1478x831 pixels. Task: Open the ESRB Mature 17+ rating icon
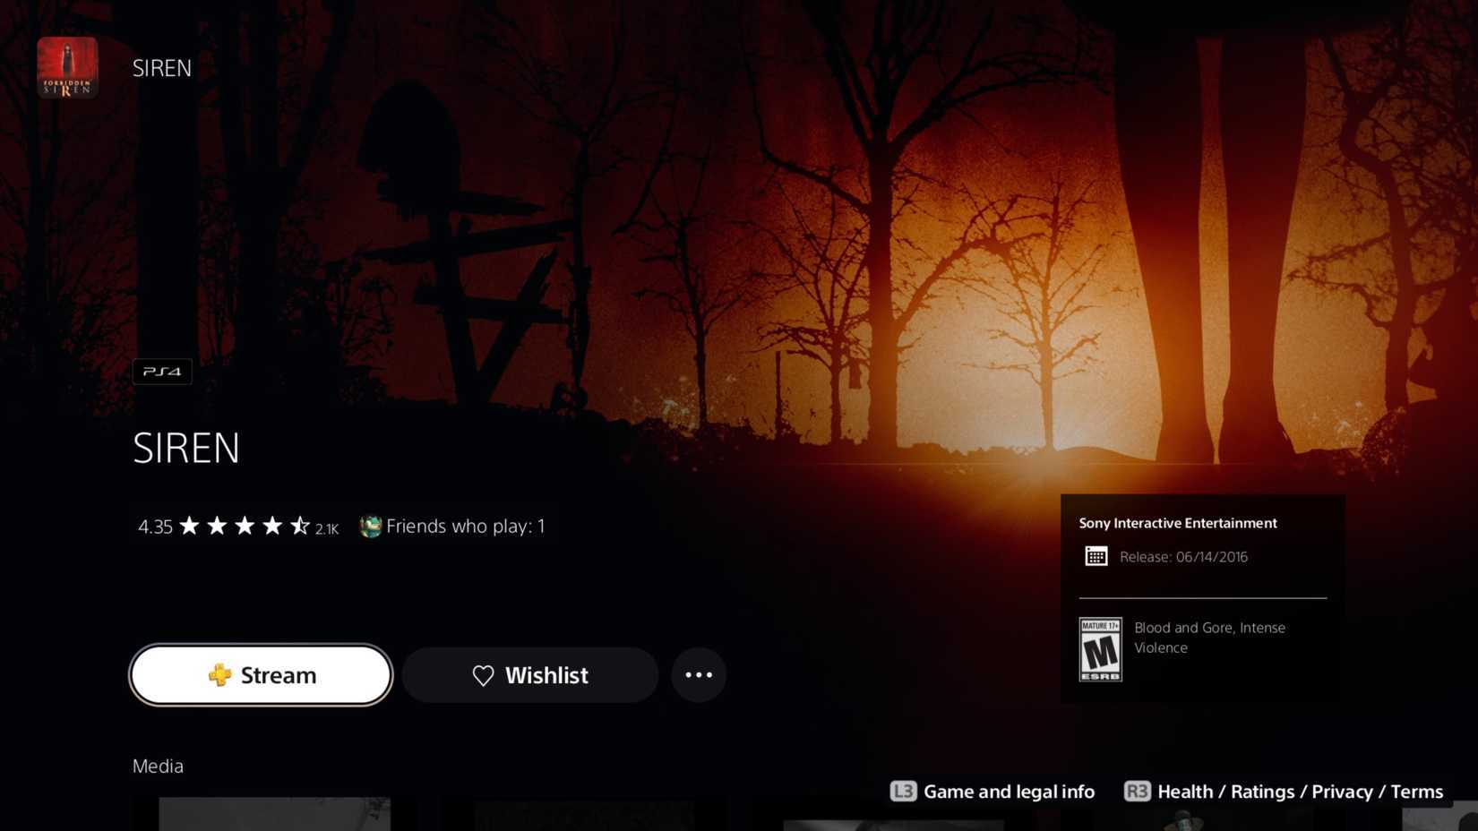tap(1100, 649)
